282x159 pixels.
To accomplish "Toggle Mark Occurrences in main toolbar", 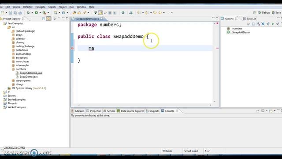I will pyautogui.click(x=100, y=13).
